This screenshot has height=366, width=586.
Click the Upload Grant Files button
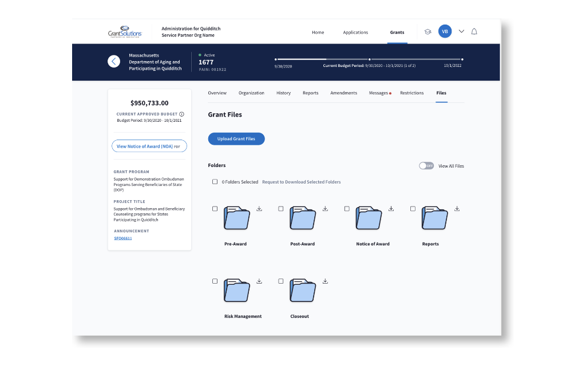236,139
